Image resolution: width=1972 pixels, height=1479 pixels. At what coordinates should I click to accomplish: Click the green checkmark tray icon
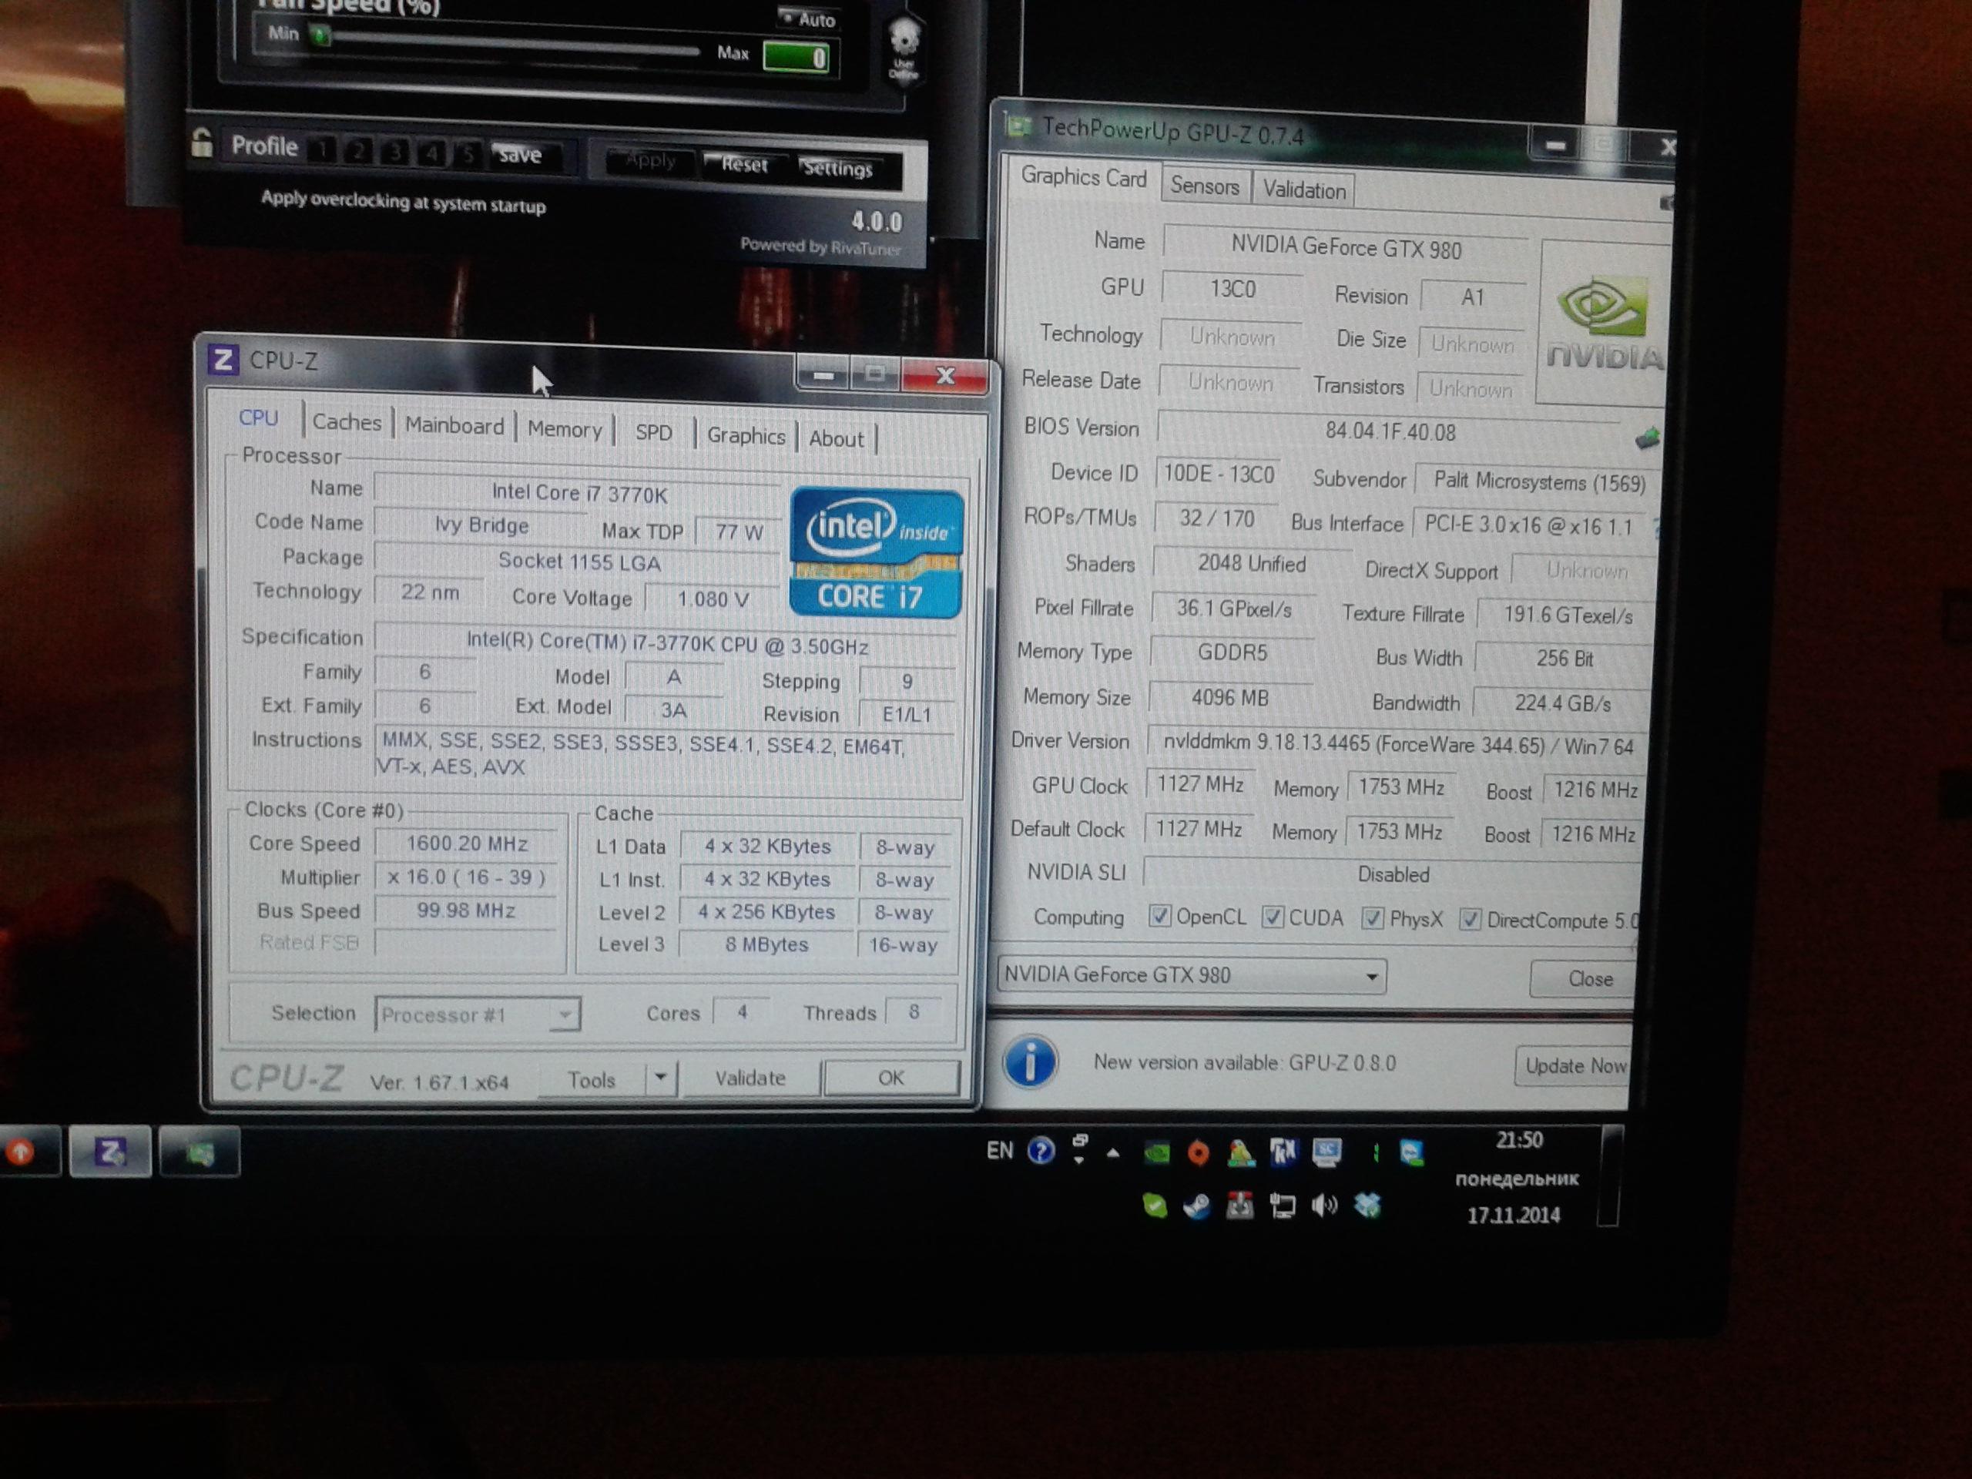[x=1155, y=1206]
